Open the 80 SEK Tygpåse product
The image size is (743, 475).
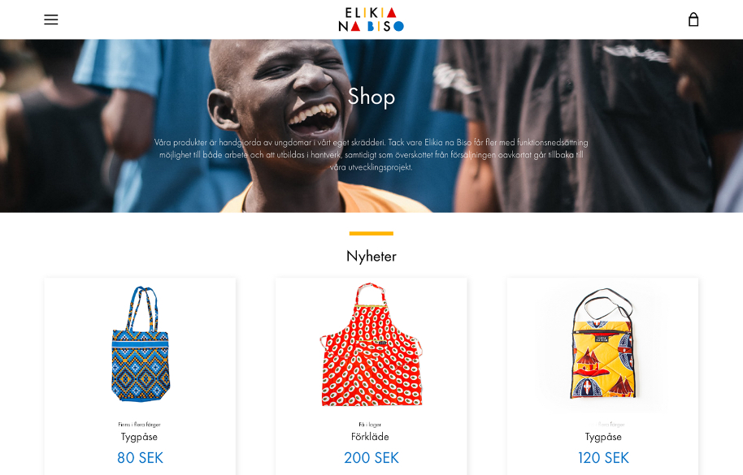pos(139,437)
